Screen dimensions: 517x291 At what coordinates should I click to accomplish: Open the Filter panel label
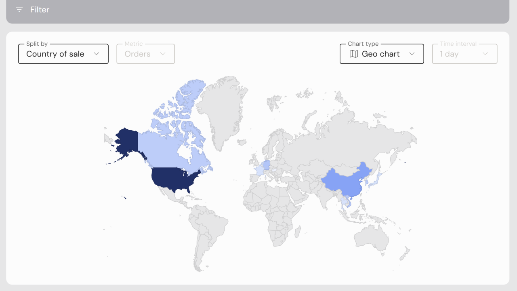tap(40, 10)
